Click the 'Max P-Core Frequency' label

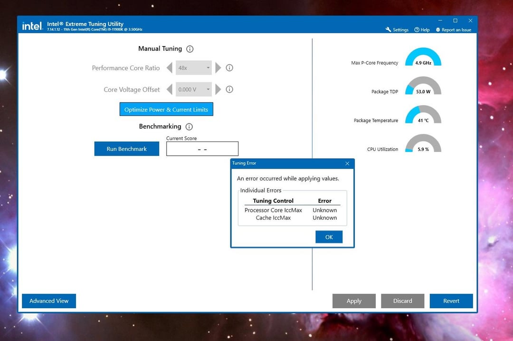375,63
